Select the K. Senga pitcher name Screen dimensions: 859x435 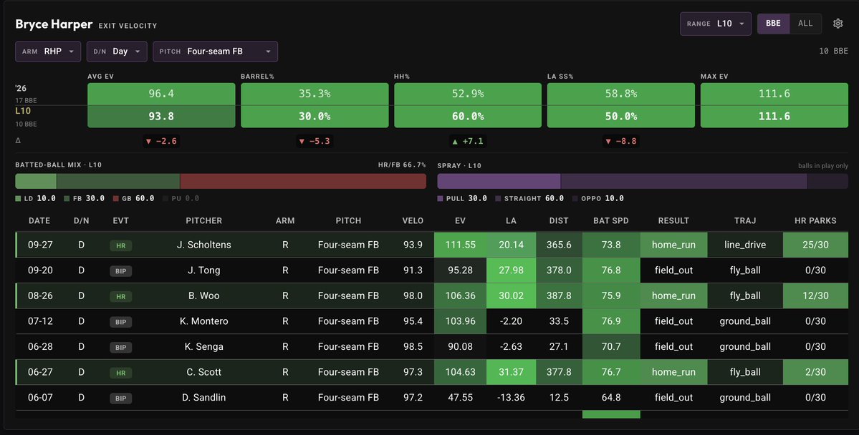tap(203, 347)
